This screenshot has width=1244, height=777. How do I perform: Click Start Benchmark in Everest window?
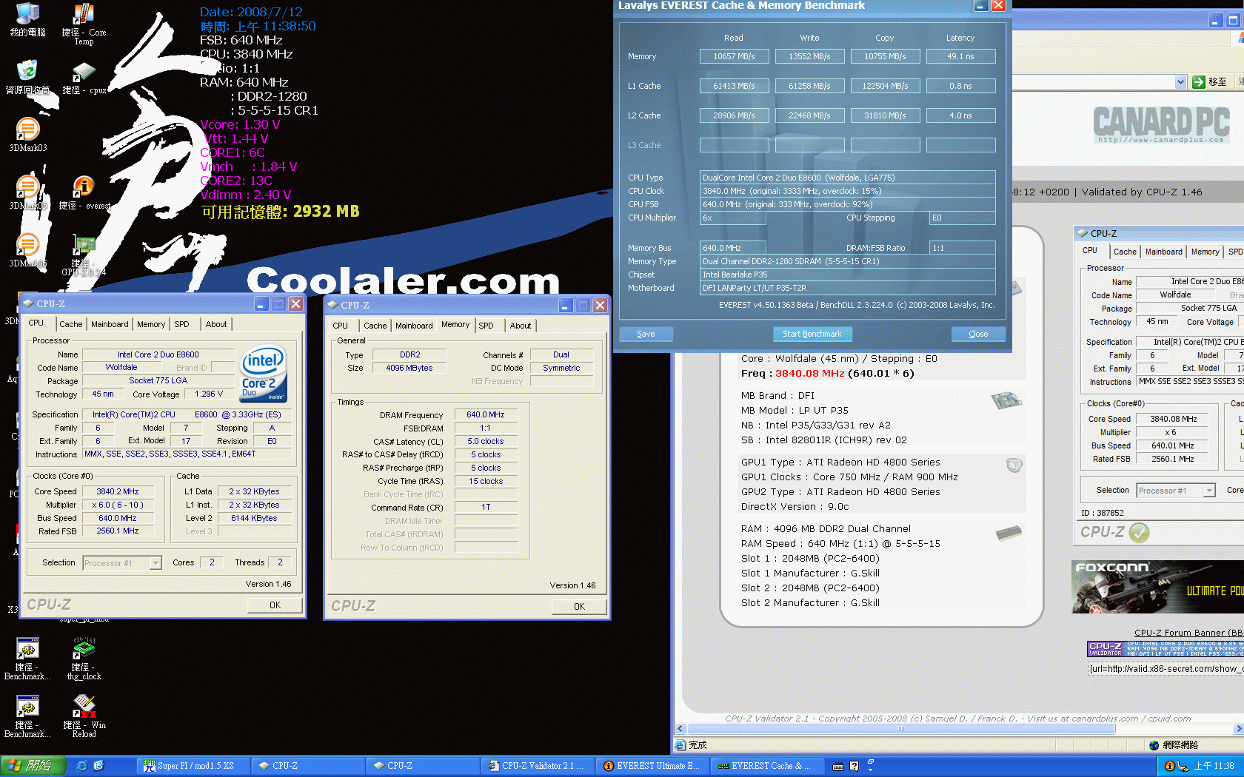(812, 334)
